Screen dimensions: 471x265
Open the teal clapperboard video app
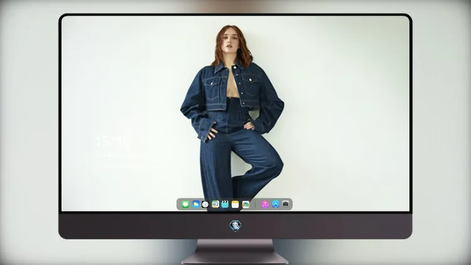(225, 204)
